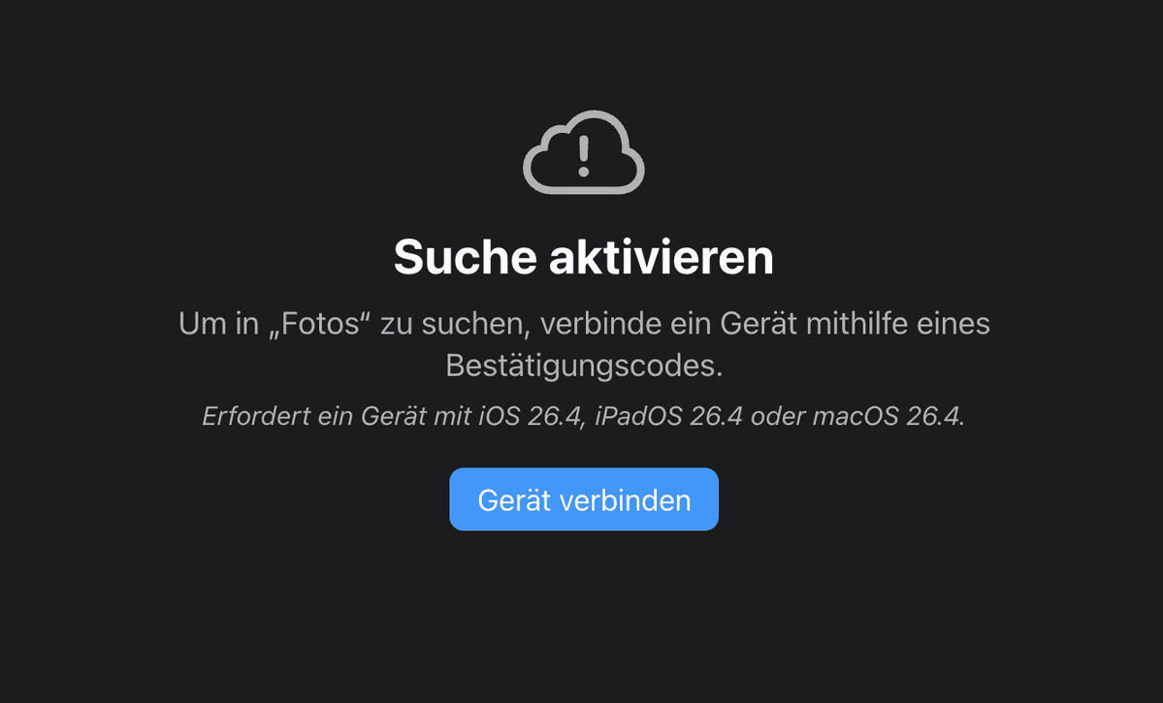Connect a device using the blue button

(x=584, y=499)
